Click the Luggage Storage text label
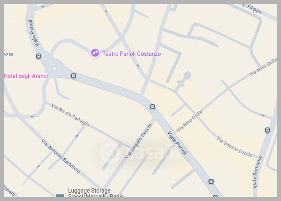The width and height of the screenshot is (281, 201). tap(96, 193)
